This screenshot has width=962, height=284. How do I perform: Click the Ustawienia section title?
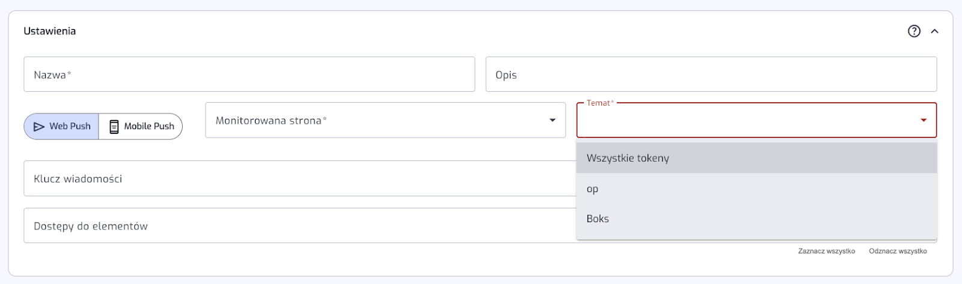click(50, 31)
